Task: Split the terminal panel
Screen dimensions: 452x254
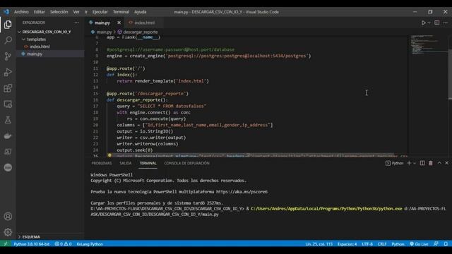Action: pyautogui.click(x=422, y=163)
